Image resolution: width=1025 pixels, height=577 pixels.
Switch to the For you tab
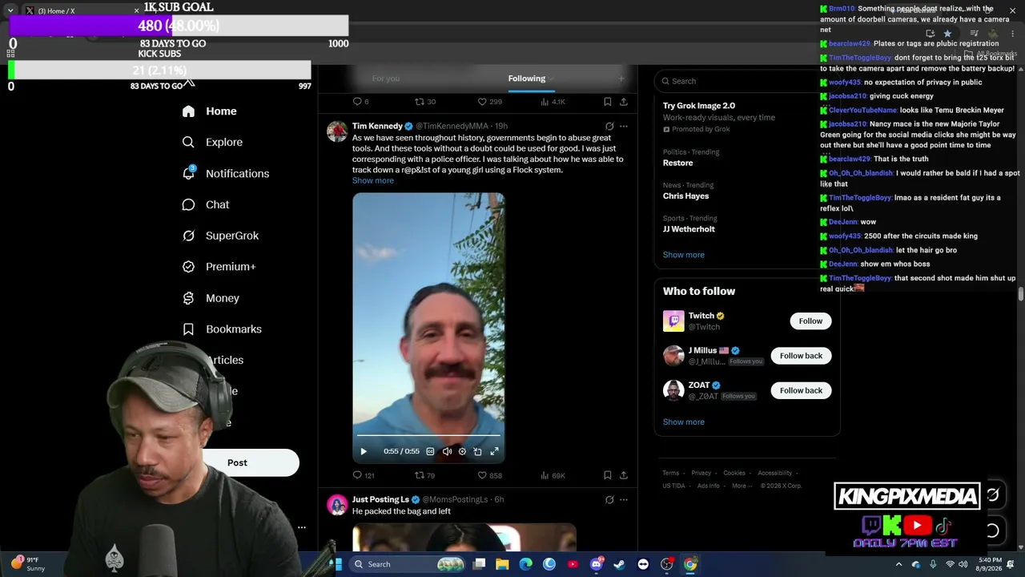[x=386, y=79]
